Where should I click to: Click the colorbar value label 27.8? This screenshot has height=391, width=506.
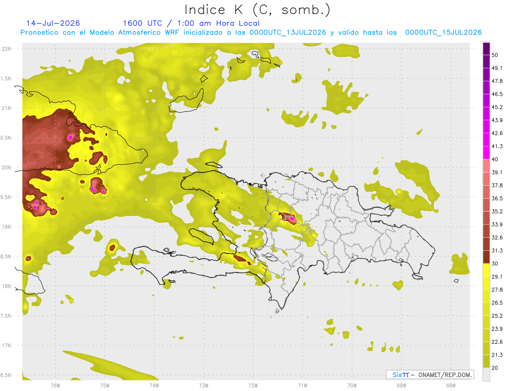(498, 290)
